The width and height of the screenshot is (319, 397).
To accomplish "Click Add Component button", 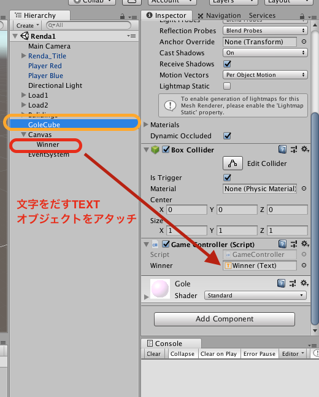I will [225, 319].
